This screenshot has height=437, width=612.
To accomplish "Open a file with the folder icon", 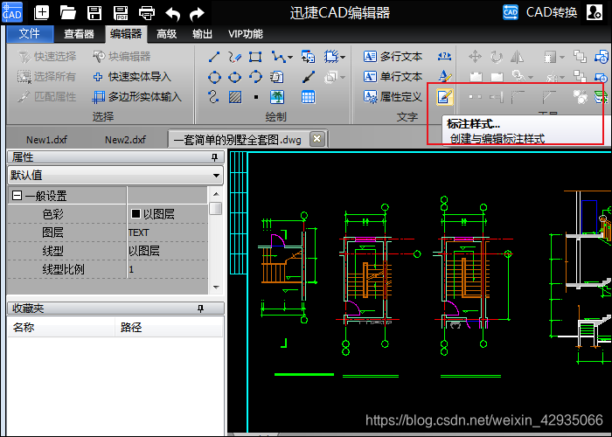I will coord(67,13).
